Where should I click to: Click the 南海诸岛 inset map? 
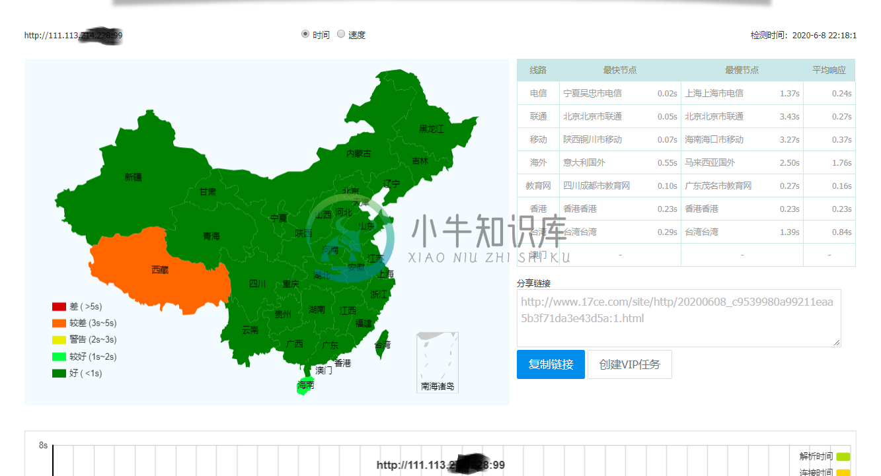pos(438,362)
